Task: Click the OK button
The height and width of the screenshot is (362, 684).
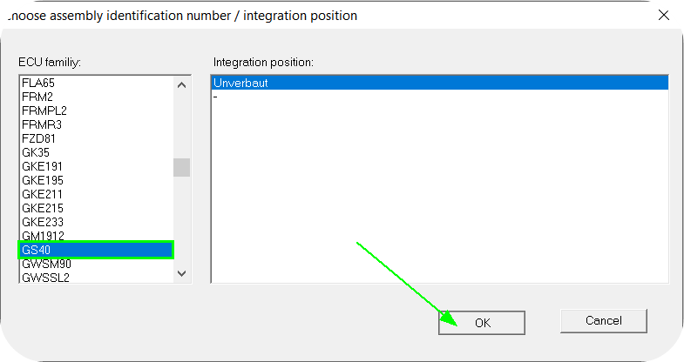Action: [x=482, y=323]
